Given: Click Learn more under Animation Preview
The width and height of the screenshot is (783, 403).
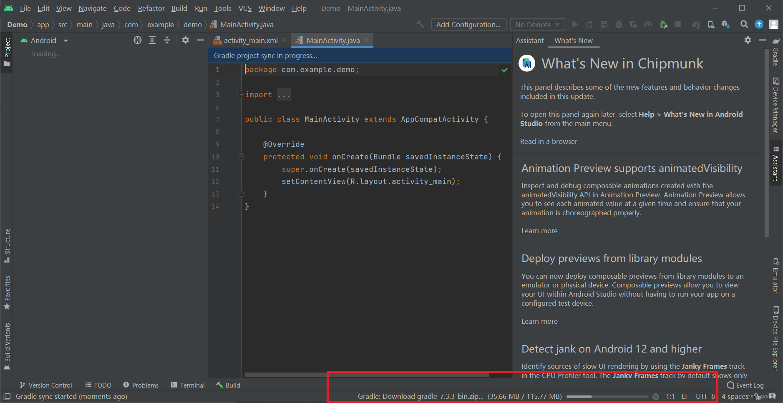Looking at the screenshot, I should (x=539, y=231).
